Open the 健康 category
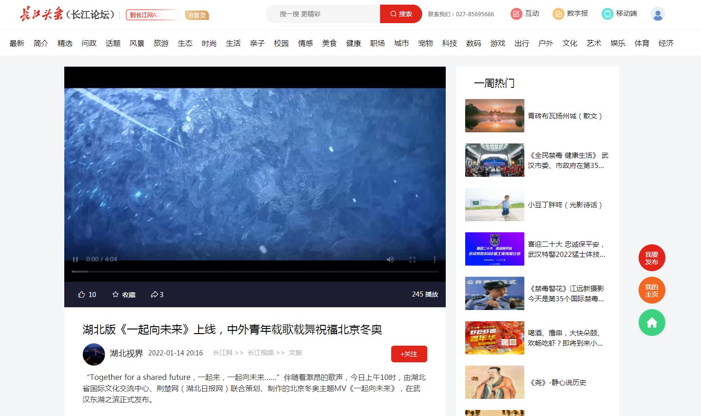 pyautogui.click(x=353, y=43)
